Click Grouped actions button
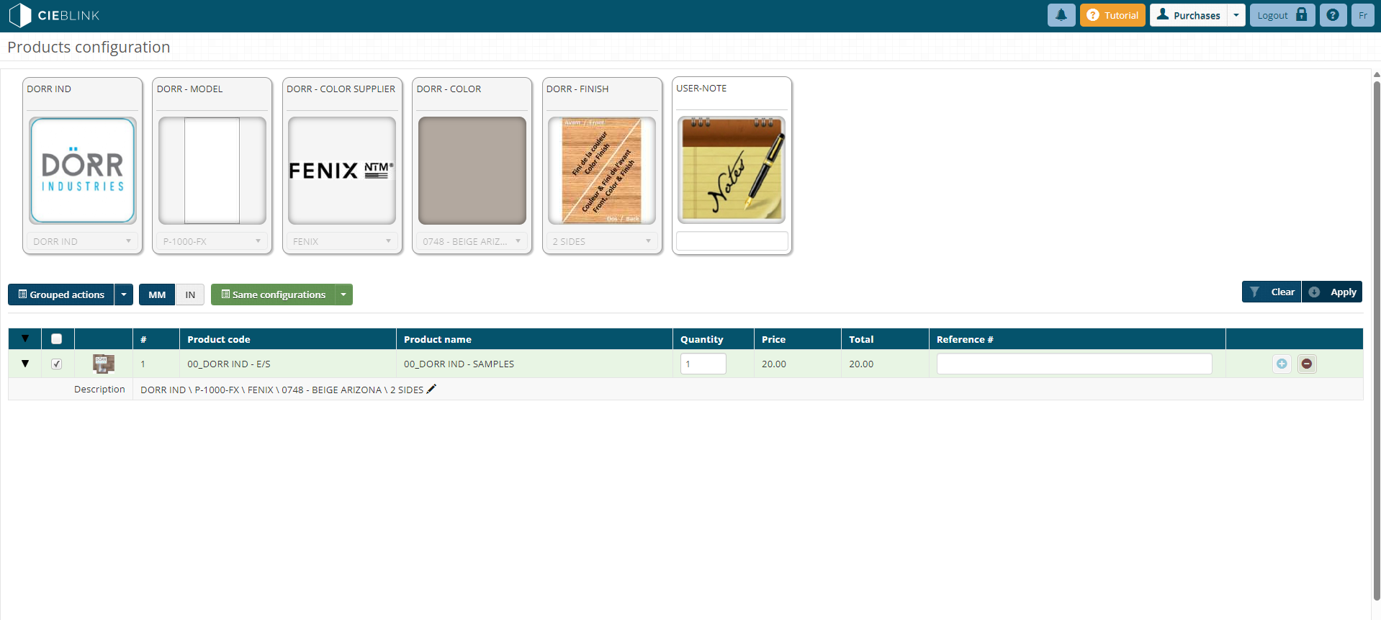This screenshot has width=1381, height=620. (61, 295)
